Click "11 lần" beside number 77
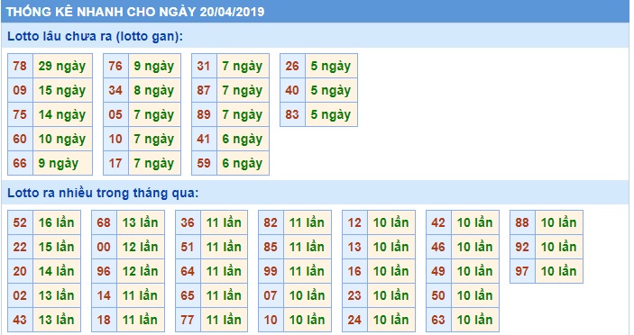Image resolution: width=634 pixels, height=335 pixels. pos(224,320)
